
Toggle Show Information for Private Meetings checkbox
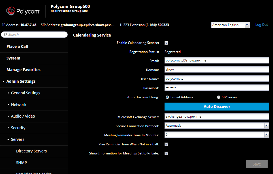(x=167, y=153)
